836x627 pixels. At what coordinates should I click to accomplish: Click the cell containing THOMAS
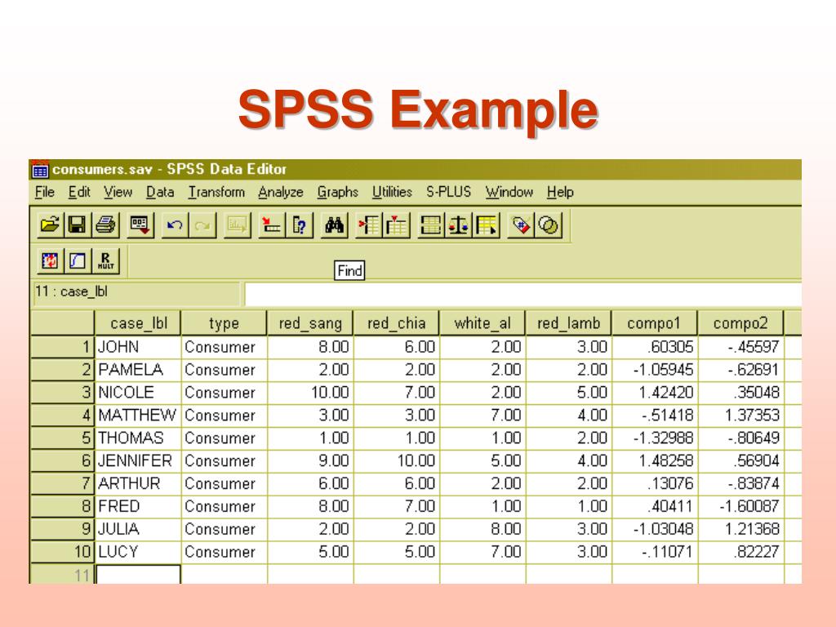(x=138, y=438)
